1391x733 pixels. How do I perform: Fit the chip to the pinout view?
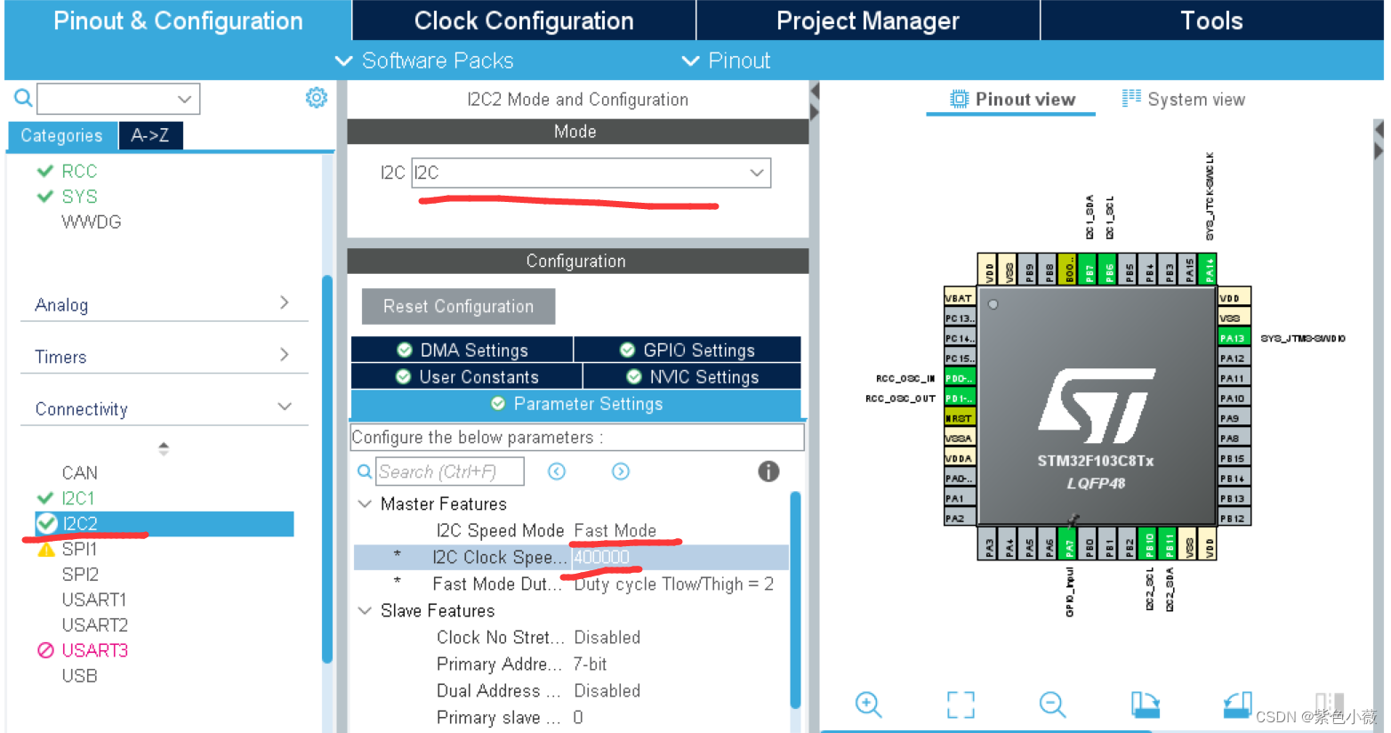coord(961,705)
